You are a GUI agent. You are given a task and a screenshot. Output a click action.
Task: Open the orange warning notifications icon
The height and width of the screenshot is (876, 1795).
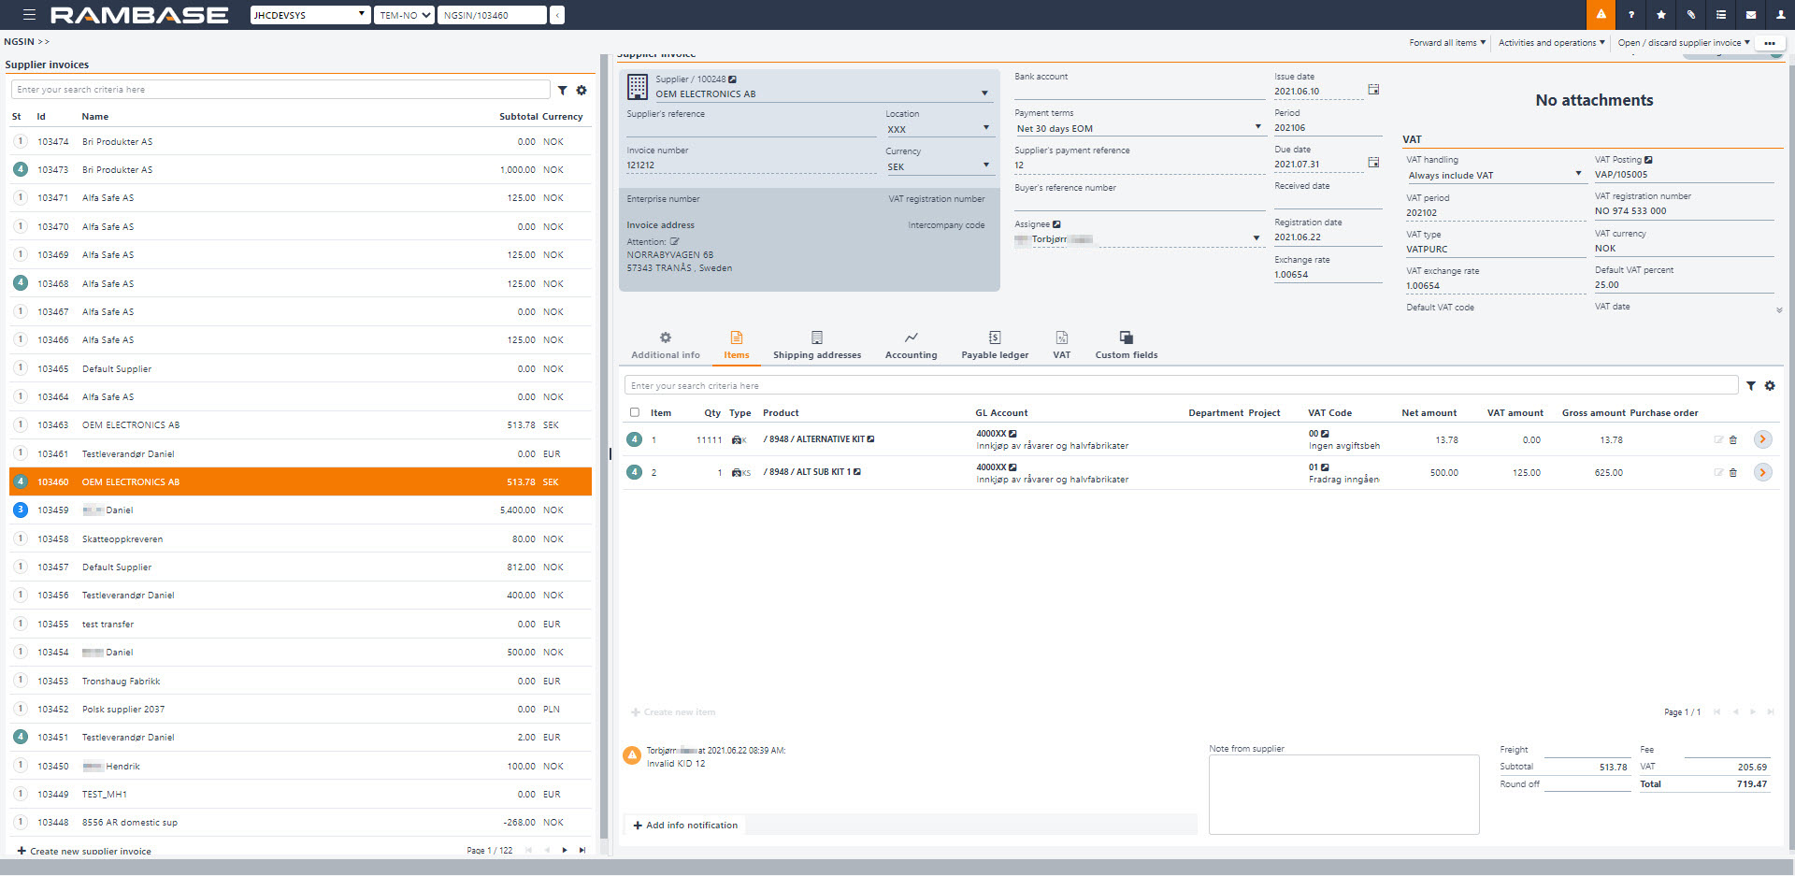1601,15
